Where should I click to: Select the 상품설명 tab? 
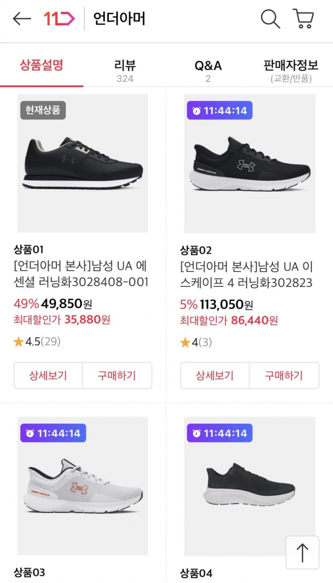[41, 65]
